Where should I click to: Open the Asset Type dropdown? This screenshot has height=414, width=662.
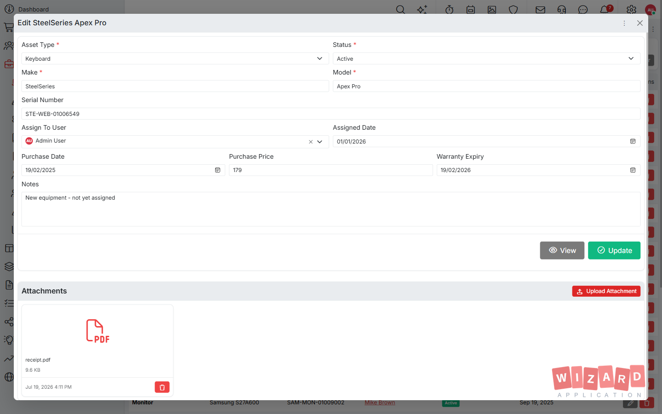(175, 58)
